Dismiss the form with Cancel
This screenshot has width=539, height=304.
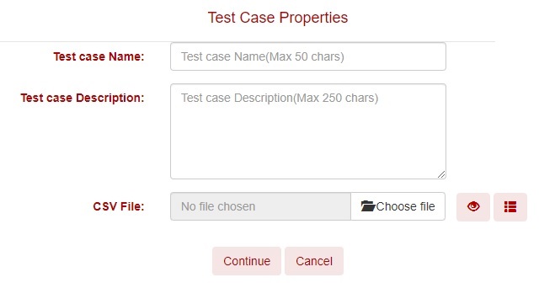pos(314,261)
